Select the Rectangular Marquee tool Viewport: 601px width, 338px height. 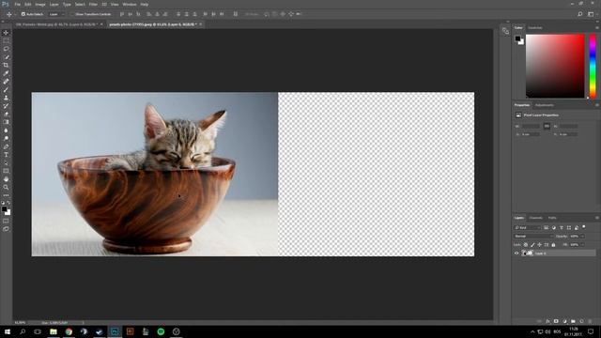[x=6, y=40]
